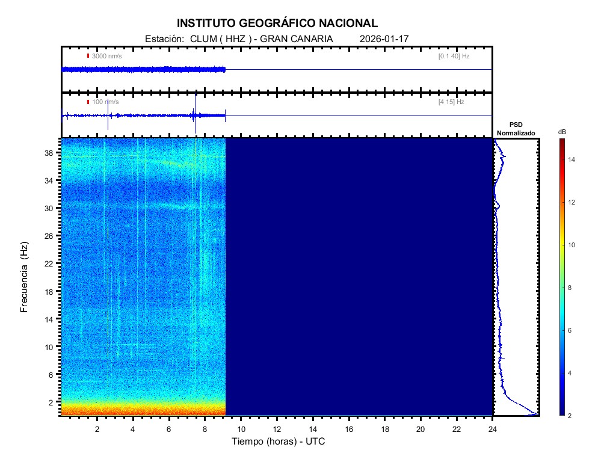This screenshot has width=616, height=462.
Task: Click the dark red top of the colorbar
Action: (x=561, y=142)
